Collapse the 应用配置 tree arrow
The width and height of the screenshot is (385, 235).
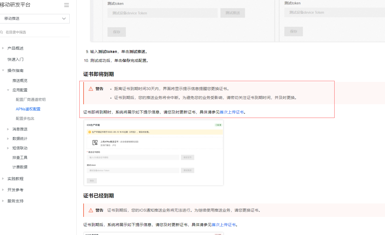8,90
